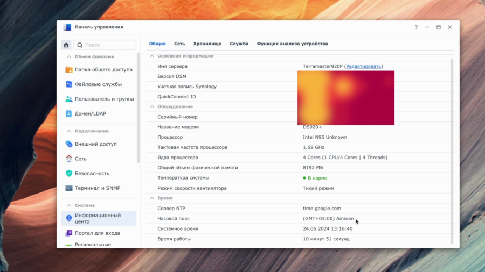The height and width of the screenshot is (272, 485).
Task: Open help question mark button
Action: point(416,27)
